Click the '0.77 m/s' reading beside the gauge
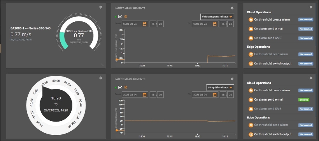 [x=21, y=34]
